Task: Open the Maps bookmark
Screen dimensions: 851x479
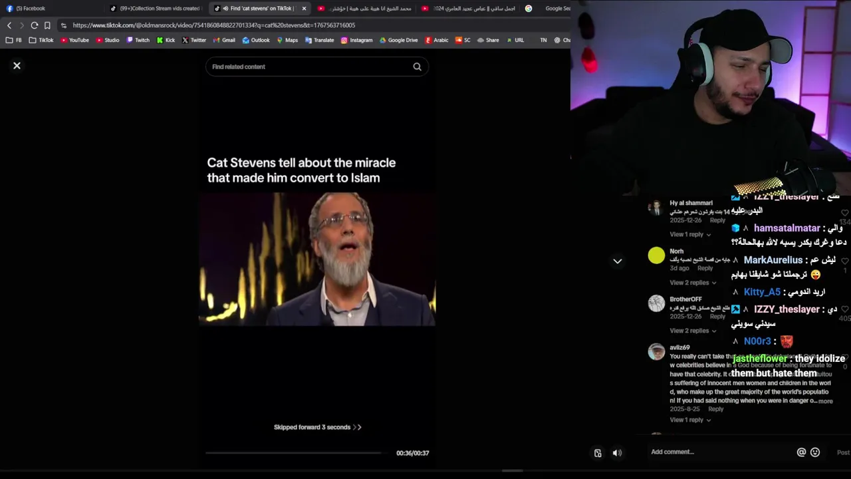Action: point(287,40)
